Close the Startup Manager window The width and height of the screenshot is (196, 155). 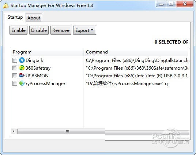point(185,4)
